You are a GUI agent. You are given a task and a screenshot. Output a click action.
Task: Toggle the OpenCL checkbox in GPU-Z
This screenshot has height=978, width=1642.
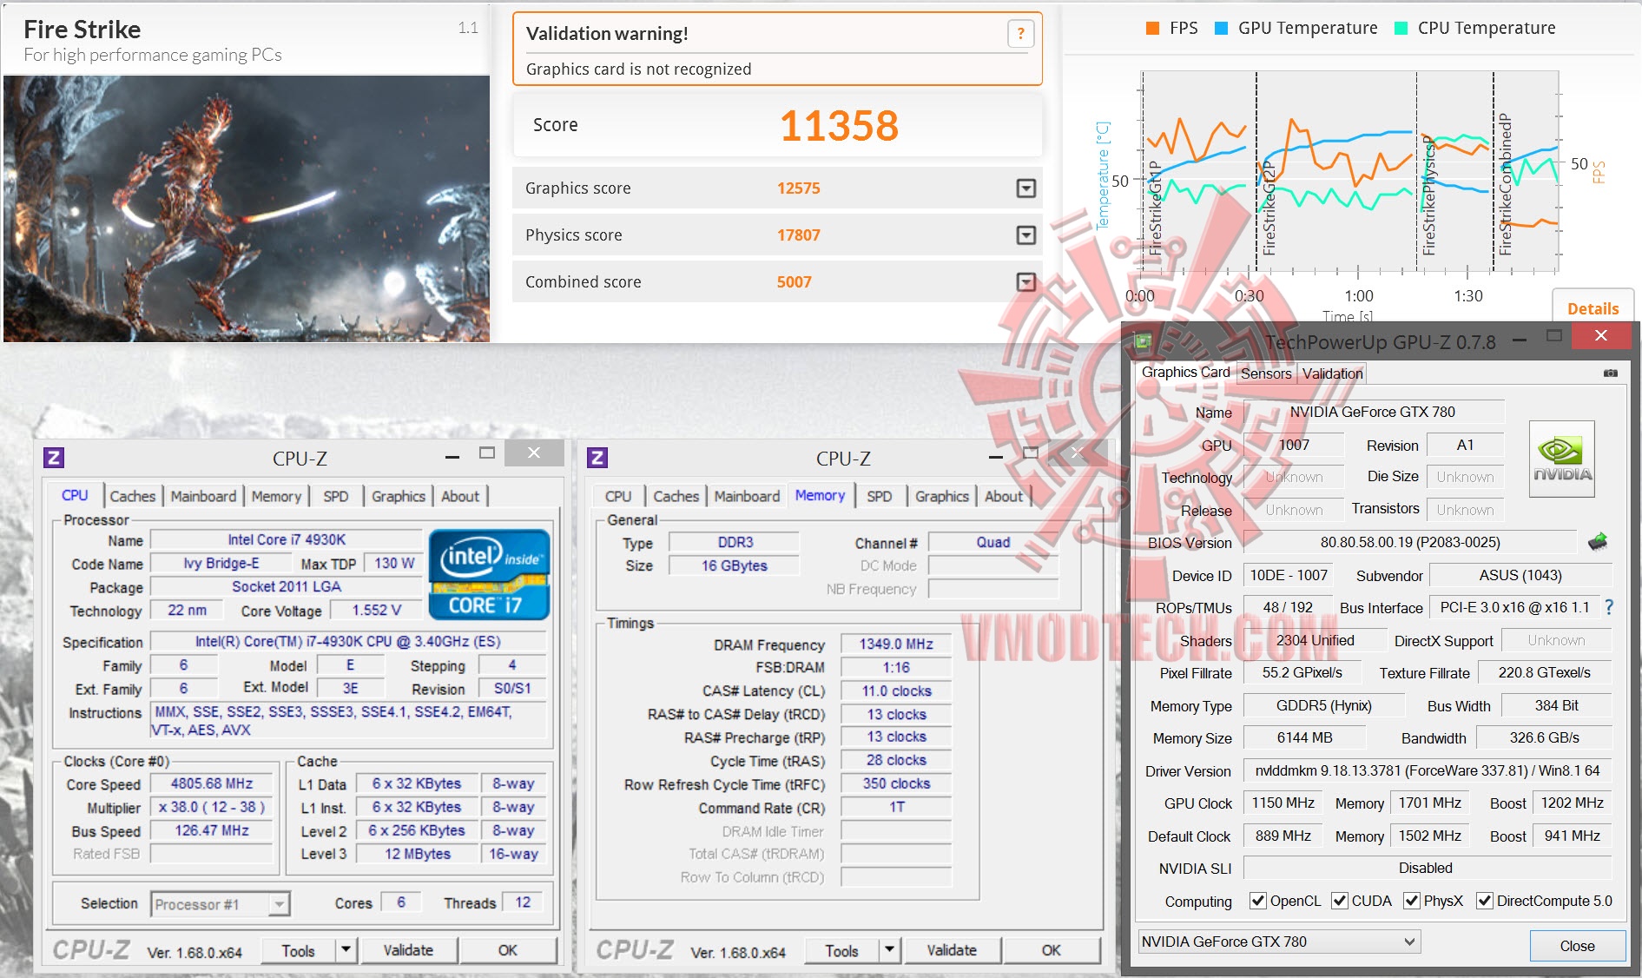(x=1257, y=901)
